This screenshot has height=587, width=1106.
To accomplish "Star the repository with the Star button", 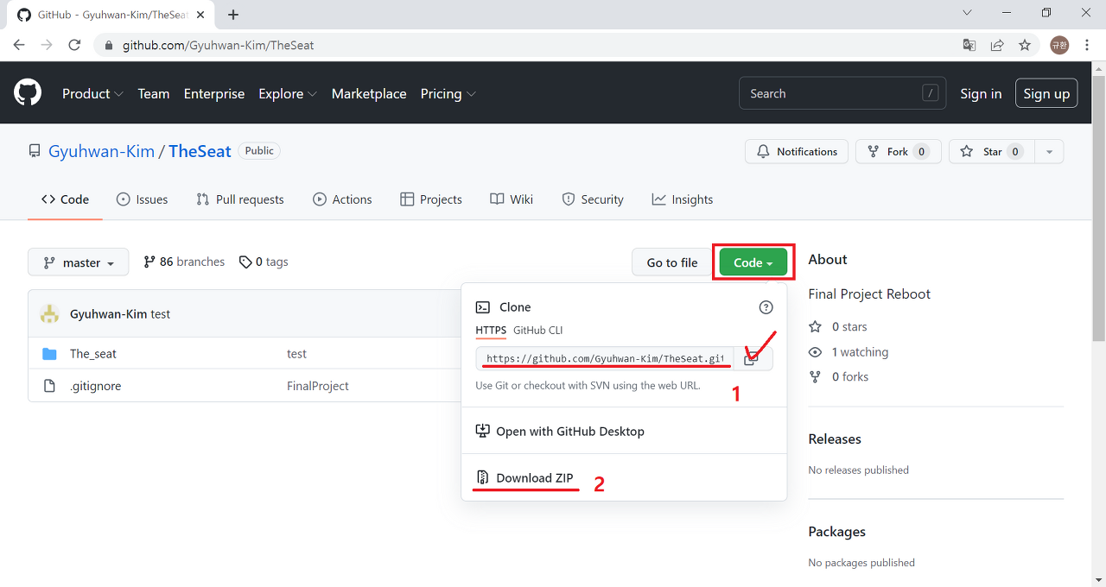I will click(992, 152).
